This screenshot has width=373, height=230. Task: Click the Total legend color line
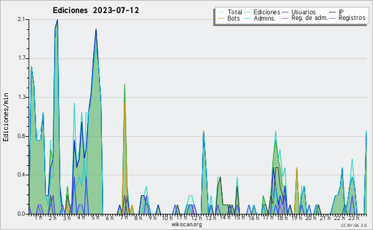tap(221, 12)
